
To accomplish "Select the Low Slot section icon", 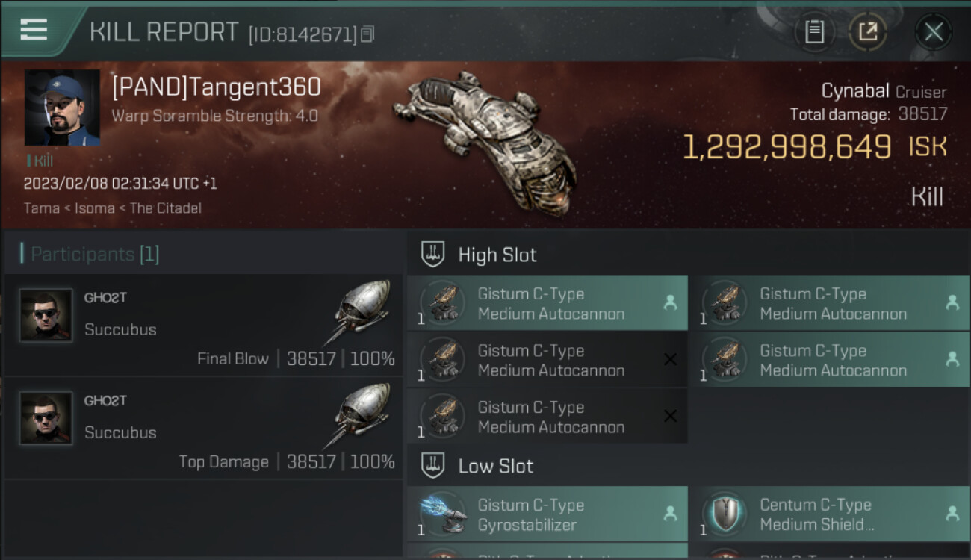I will (x=433, y=466).
